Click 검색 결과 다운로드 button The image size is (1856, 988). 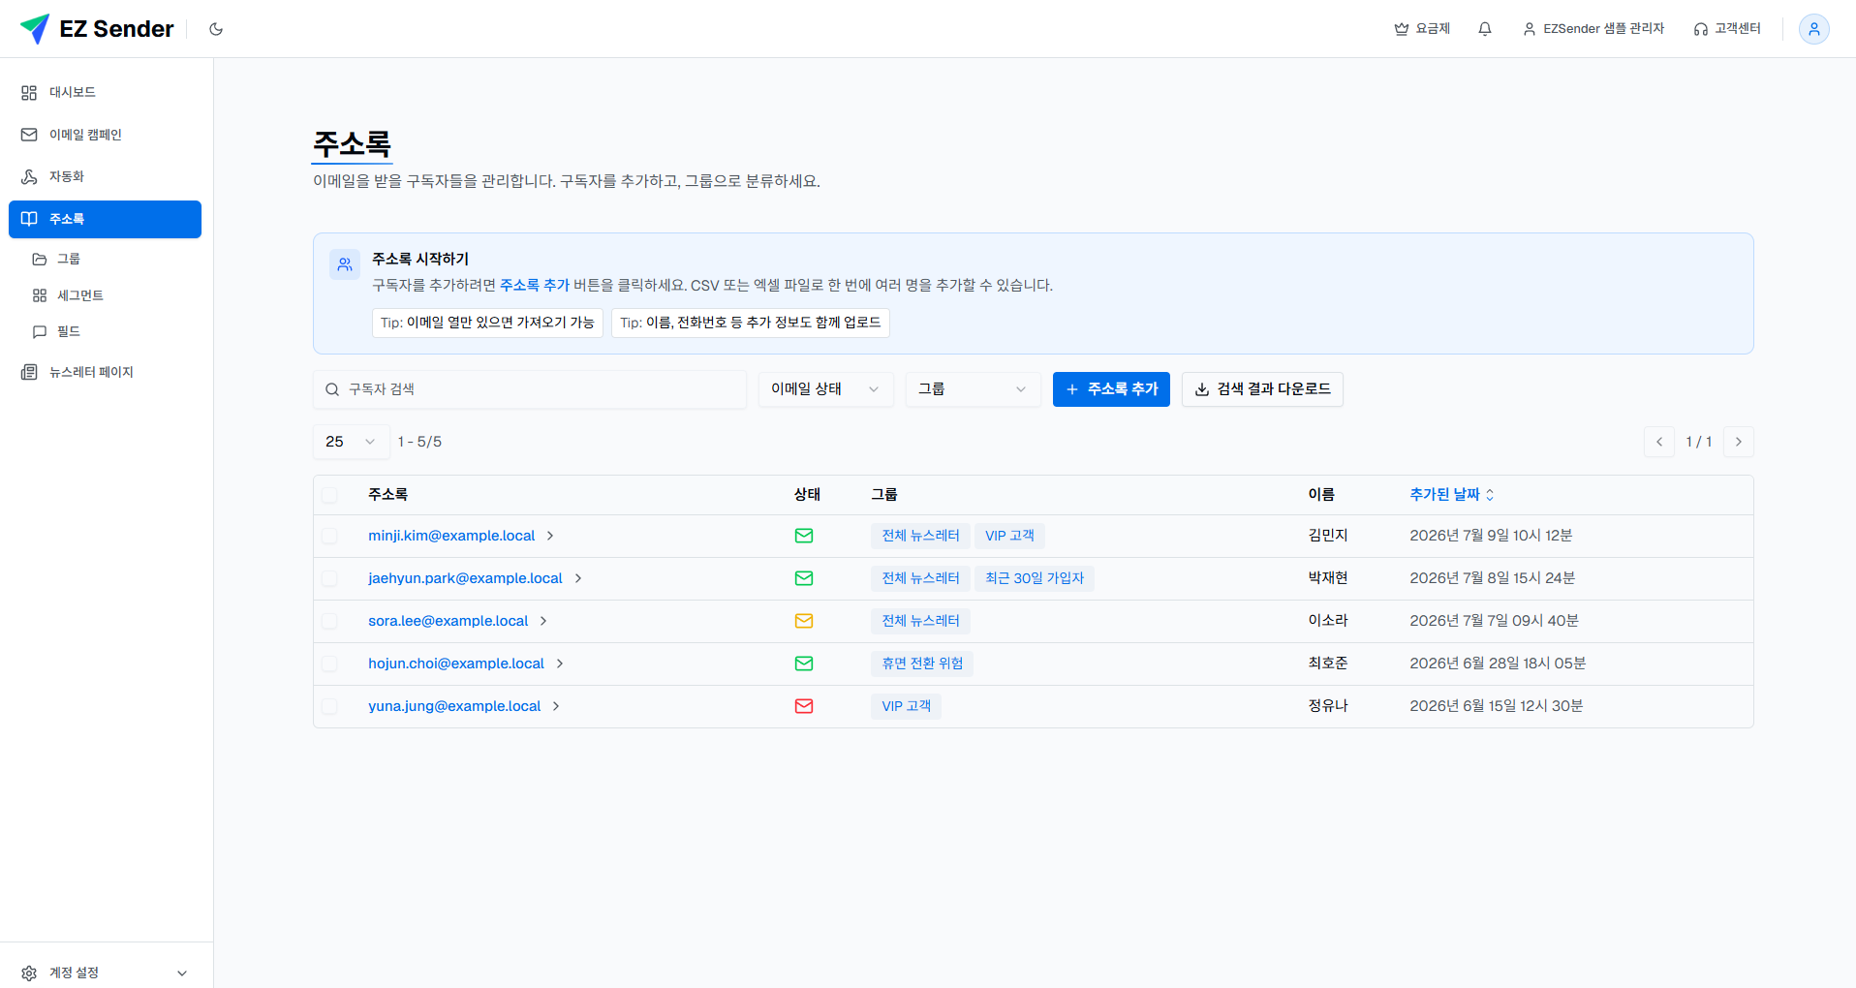click(1262, 389)
